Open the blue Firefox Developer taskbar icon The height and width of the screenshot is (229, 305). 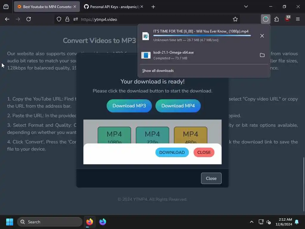(x=103, y=222)
